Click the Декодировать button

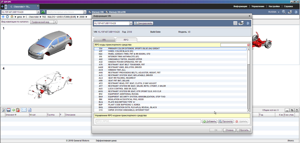click(144, 23)
